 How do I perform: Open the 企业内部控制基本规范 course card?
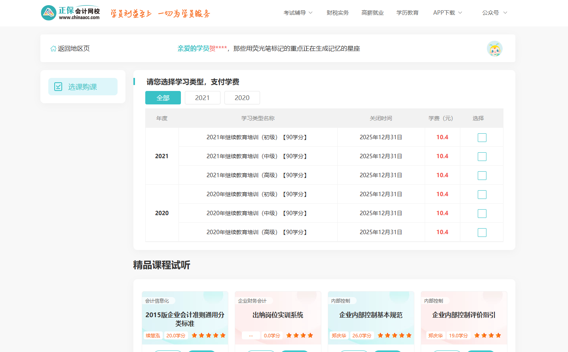370,315
